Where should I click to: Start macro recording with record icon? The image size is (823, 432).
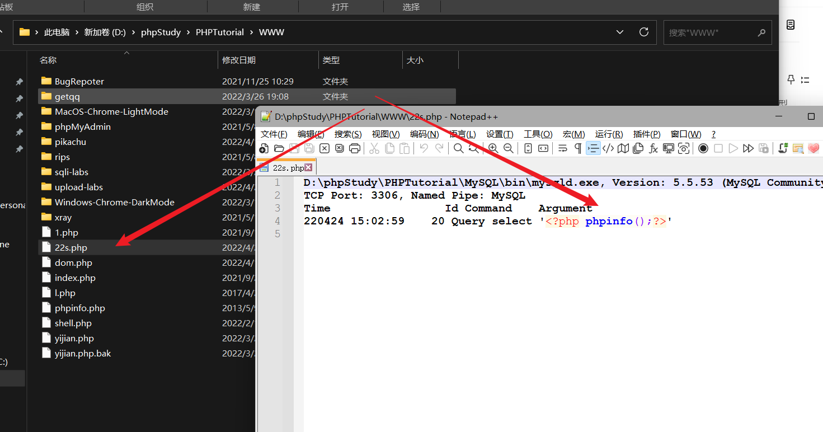703,148
